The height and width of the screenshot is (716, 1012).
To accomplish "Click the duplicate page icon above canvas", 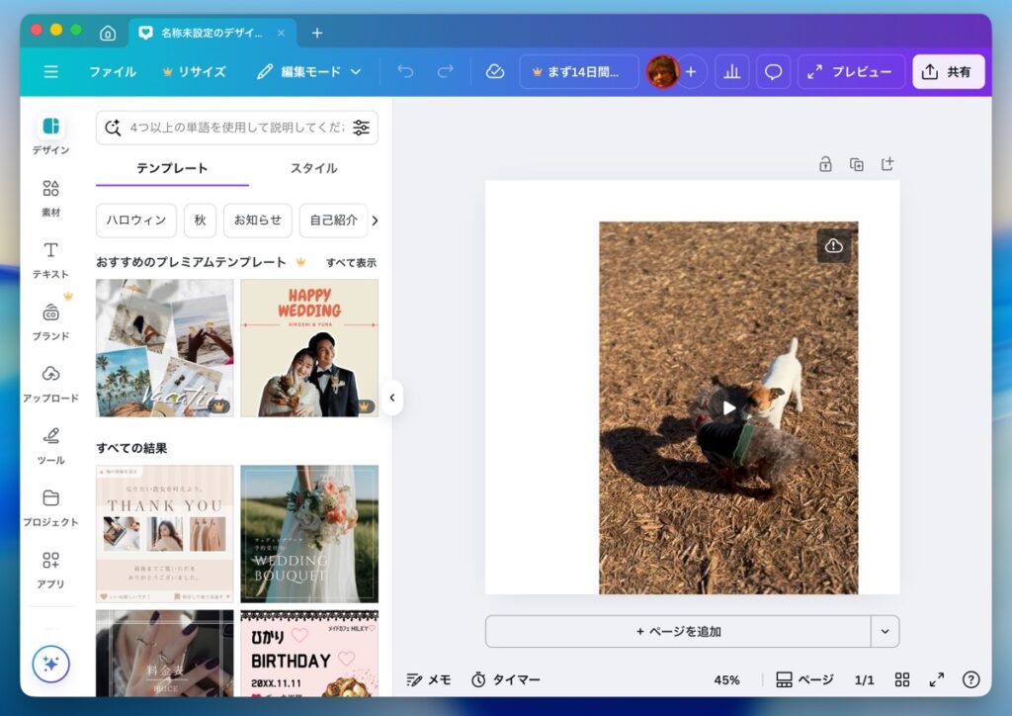I will coord(857,164).
